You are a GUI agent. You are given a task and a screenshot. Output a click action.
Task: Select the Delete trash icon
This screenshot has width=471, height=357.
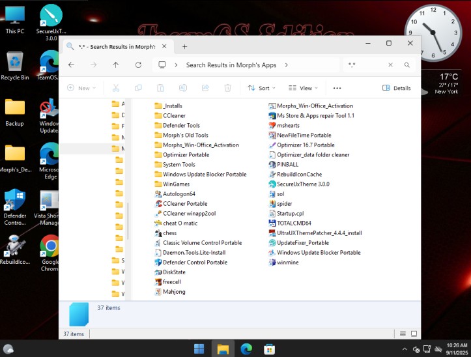tap(228, 88)
